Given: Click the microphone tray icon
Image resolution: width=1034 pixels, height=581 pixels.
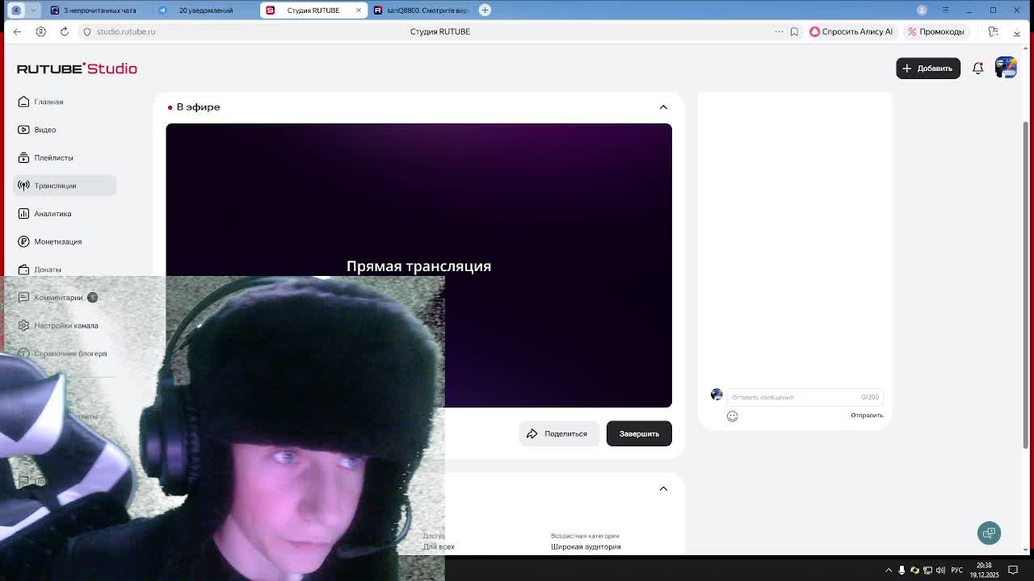Looking at the screenshot, I should pos(902,571).
